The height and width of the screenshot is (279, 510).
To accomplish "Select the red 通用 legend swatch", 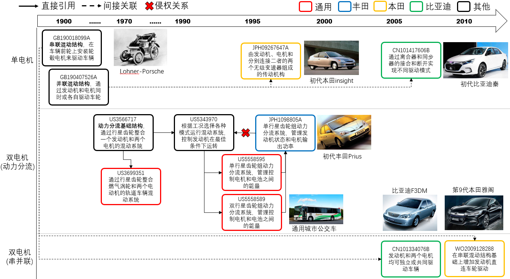I will (306, 6).
